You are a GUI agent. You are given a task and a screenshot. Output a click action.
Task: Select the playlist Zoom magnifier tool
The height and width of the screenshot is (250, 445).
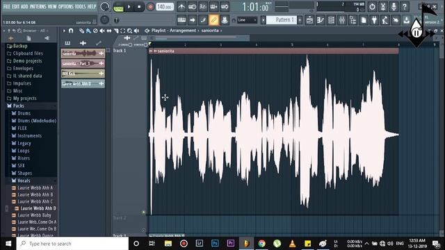coord(130,31)
